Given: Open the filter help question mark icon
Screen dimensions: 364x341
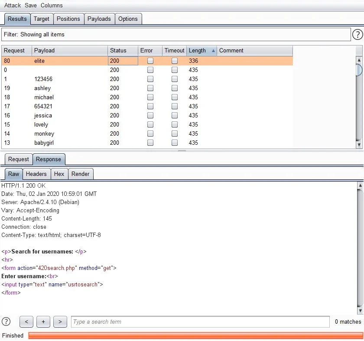Looking at the screenshot, I should tap(357, 35).
